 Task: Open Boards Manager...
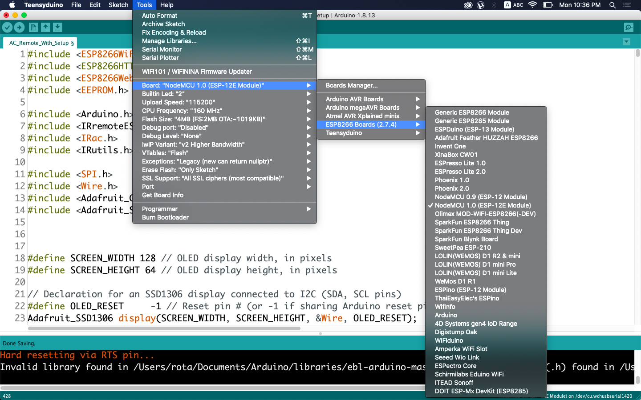click(371, 85)
